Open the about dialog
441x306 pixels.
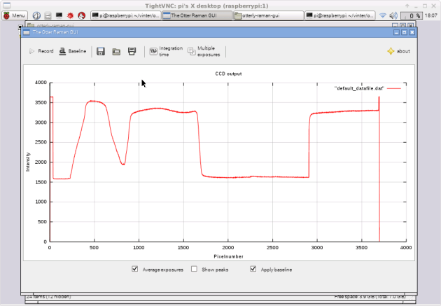tap(398, 51)
